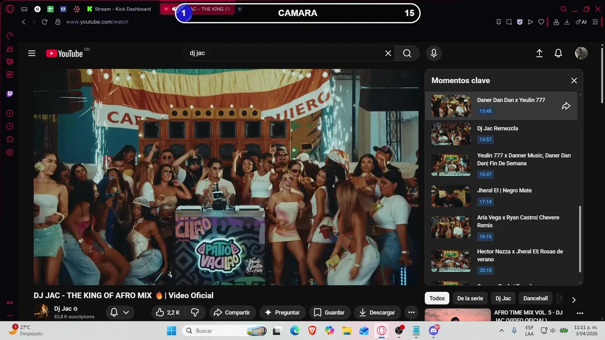Open AFRO TIME MIX VOL. 5 video thumbnail
The width and height of the screenshot is (605, 340).
coord(458,315)
